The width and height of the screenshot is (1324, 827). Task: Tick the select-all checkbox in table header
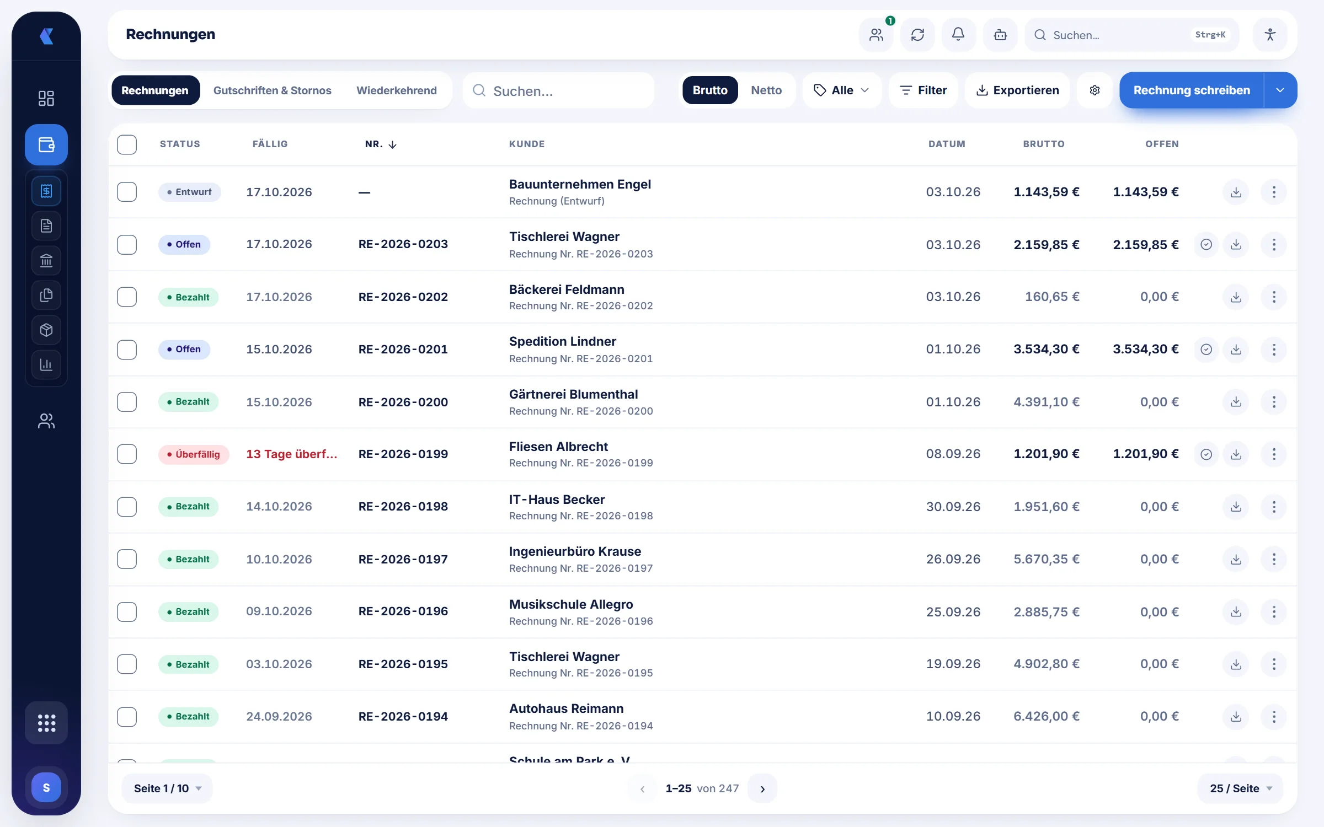[x=127, y=144]
